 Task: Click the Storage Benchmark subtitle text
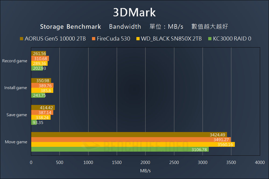point(70,27)
